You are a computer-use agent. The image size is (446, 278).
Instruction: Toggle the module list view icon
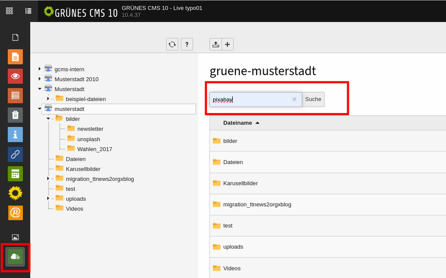point(28,11)
